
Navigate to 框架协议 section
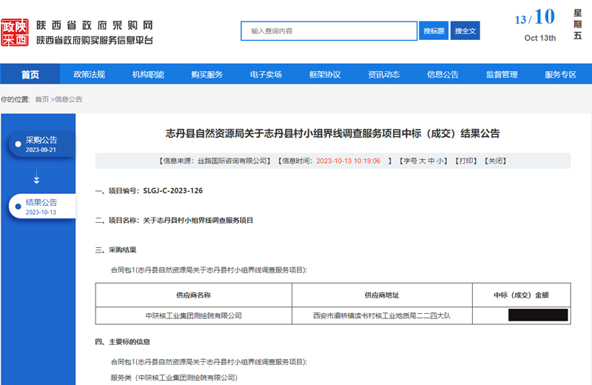click(x=325, y=74)
